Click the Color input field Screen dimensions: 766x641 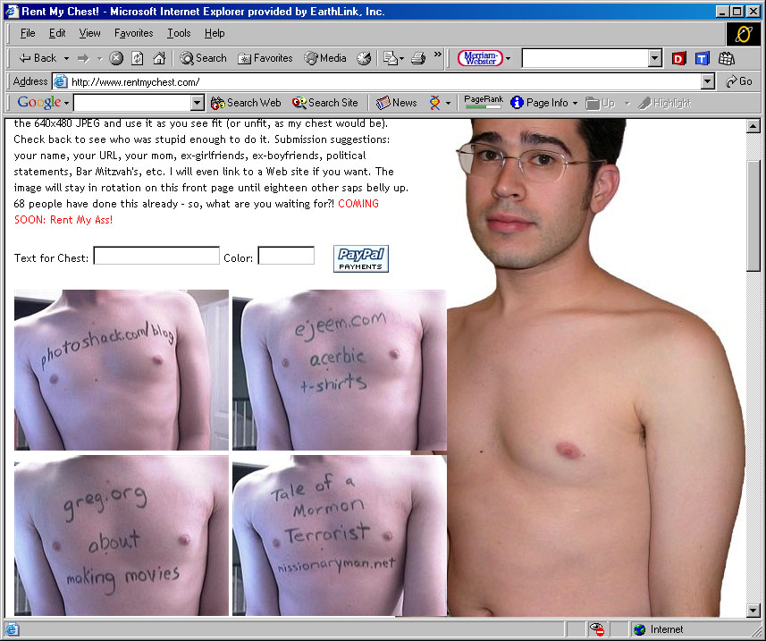click(286, 257)
